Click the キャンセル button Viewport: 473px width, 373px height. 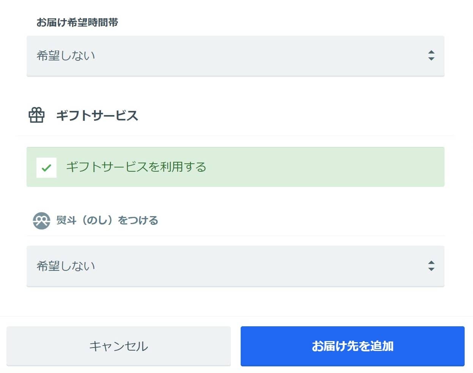point(118,346)
